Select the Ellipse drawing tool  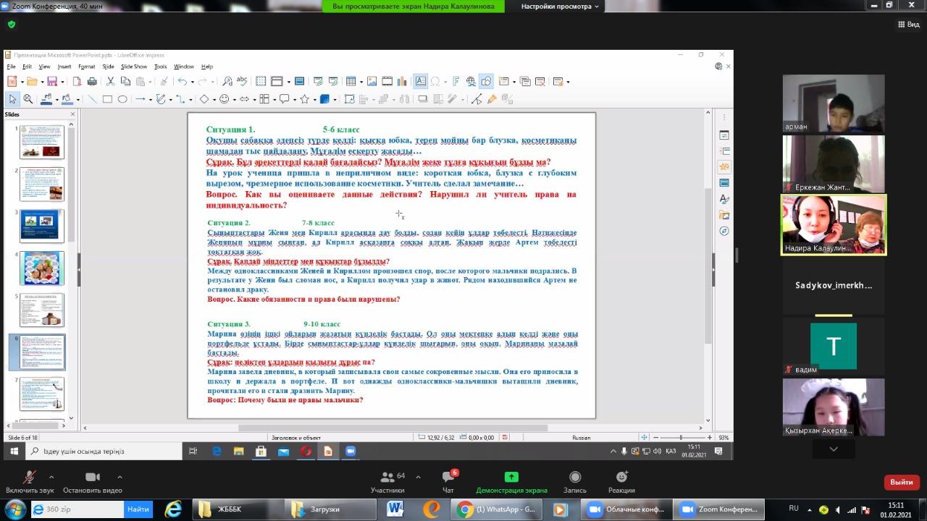click(122, 99)
